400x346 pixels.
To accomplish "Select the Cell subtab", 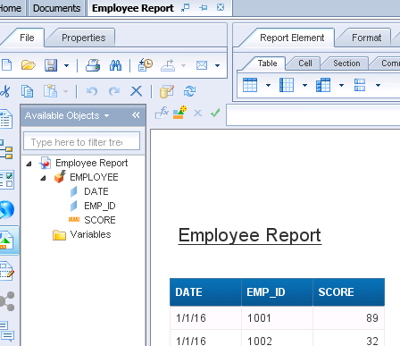I will 305,63.
